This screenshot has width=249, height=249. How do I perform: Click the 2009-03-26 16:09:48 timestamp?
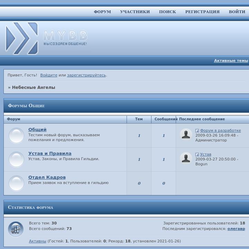tap(215, 135)
